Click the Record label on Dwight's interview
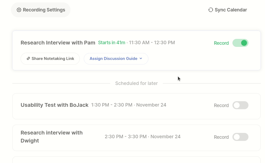Screen dimensions: 265x163 [x=221, y=137]
